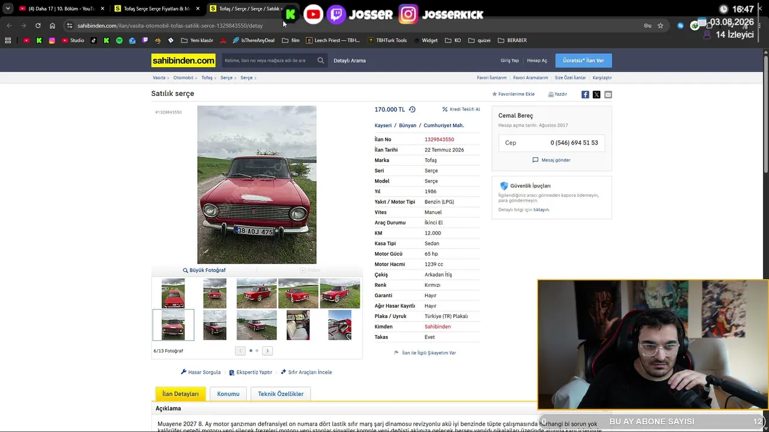
Task: Select the car interior seat thumbnail
Action: pyautogui.click(x=298, y=325)
